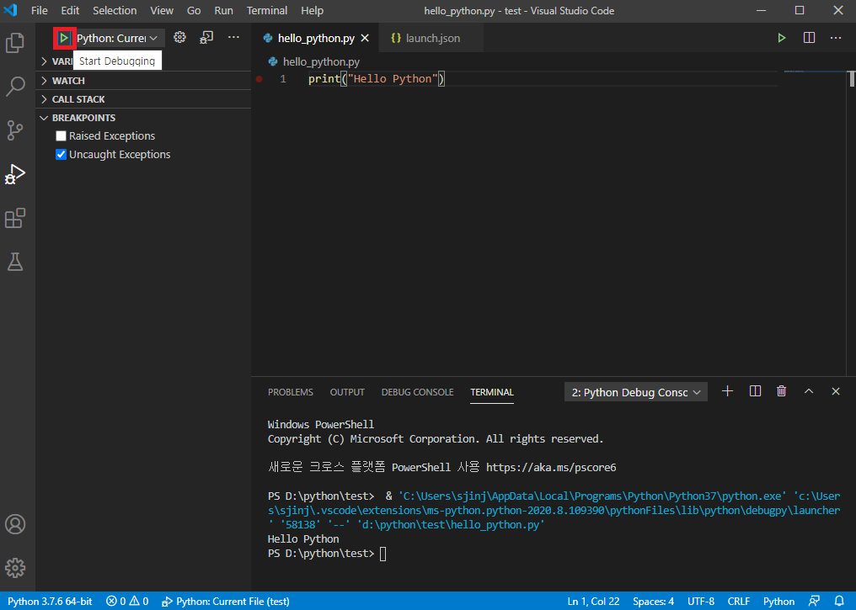Open launch.json via debug gear icon
This screenshot has width=856, height=610.
[179, 37]
